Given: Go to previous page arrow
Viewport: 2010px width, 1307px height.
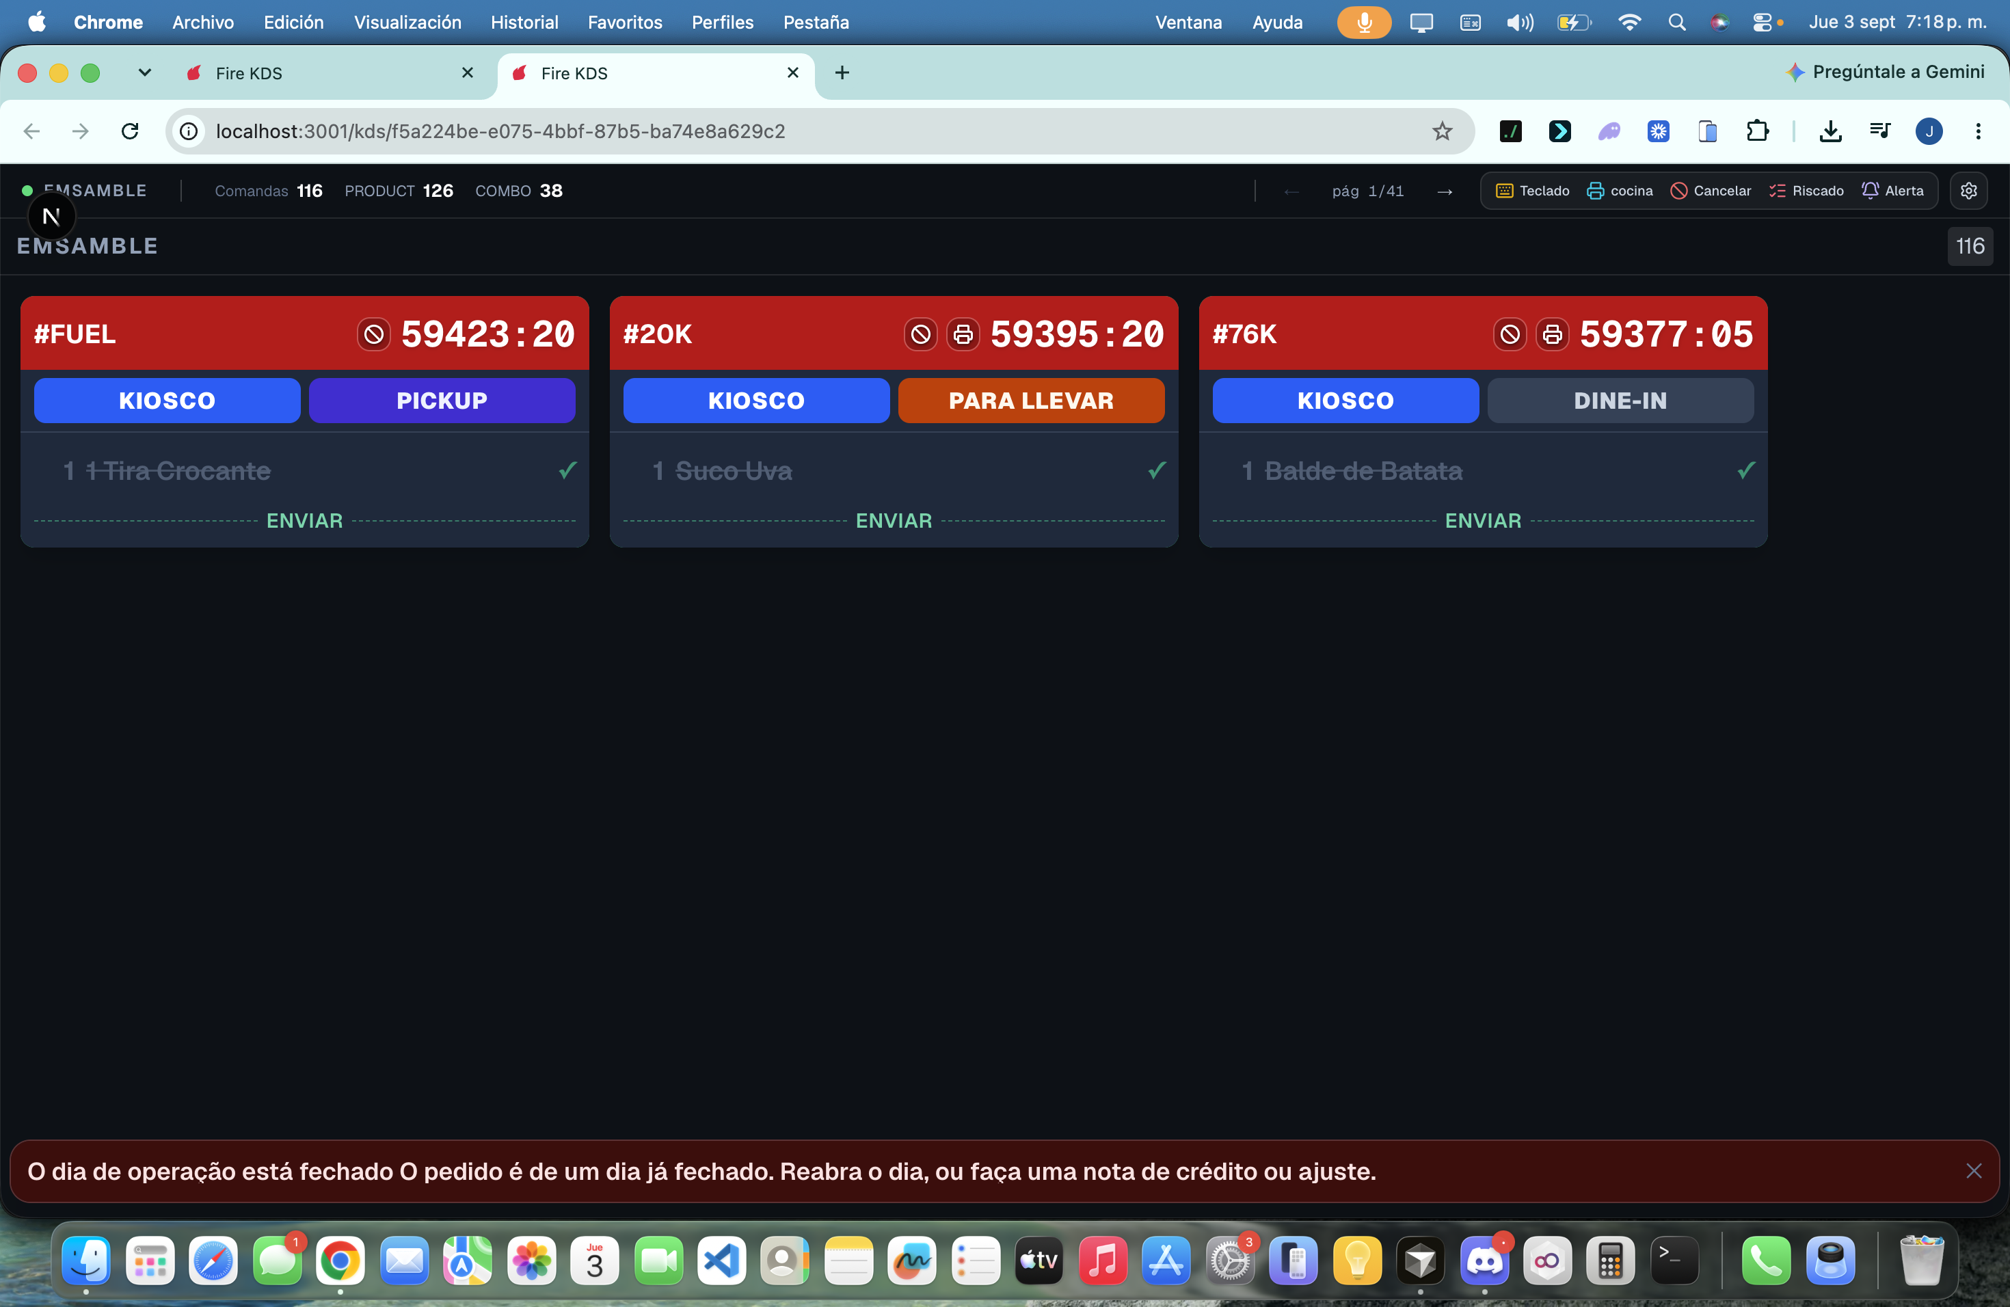Looking at the screenshot, I should 1291,191.
